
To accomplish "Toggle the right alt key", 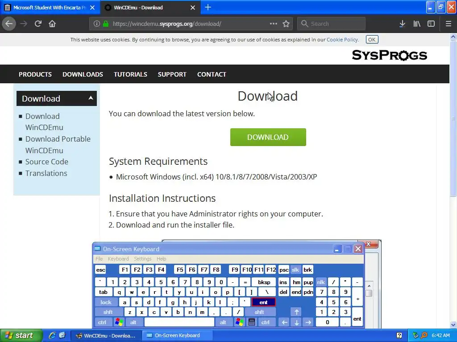I will click(x=223, y=322).
